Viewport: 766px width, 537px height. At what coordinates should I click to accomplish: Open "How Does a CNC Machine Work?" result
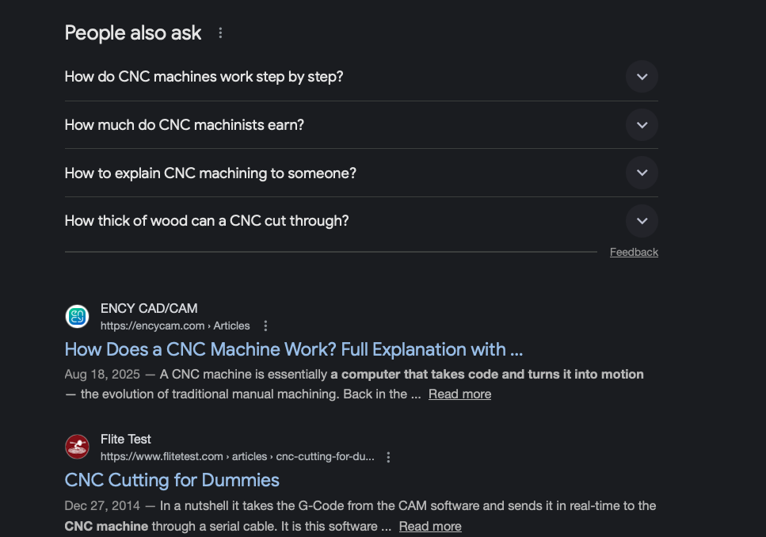click(294, 349)
